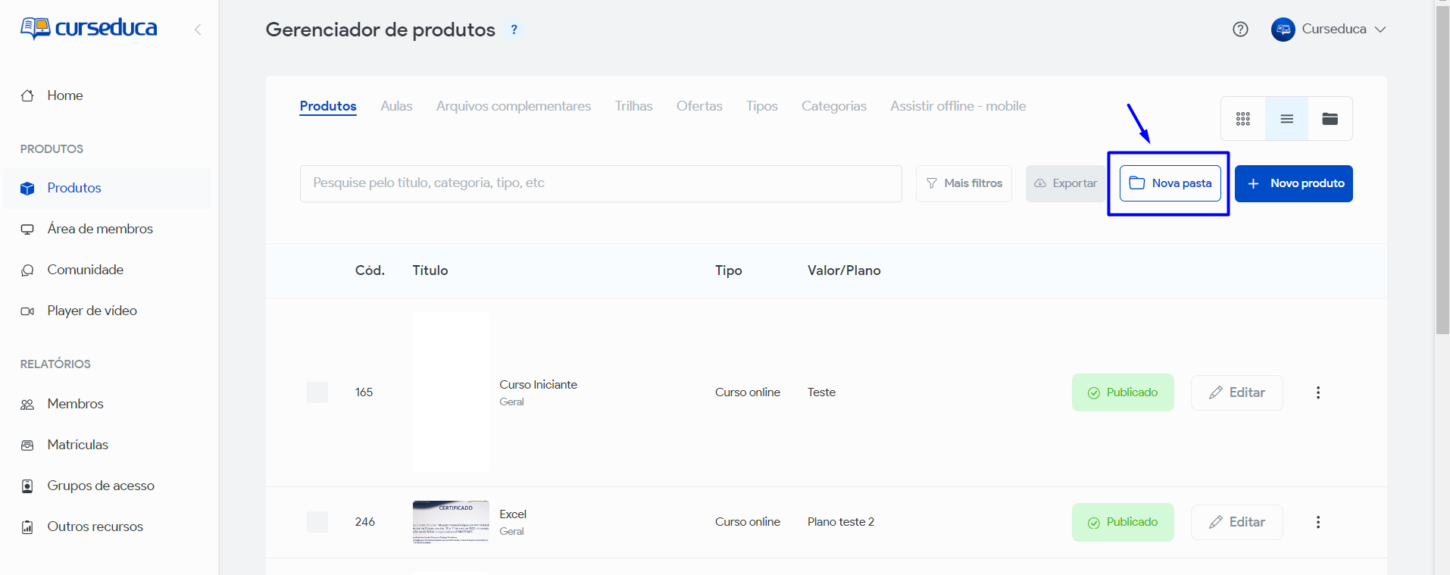Open the Trilhas tab
1450x575 pixels.
point(633,106)
